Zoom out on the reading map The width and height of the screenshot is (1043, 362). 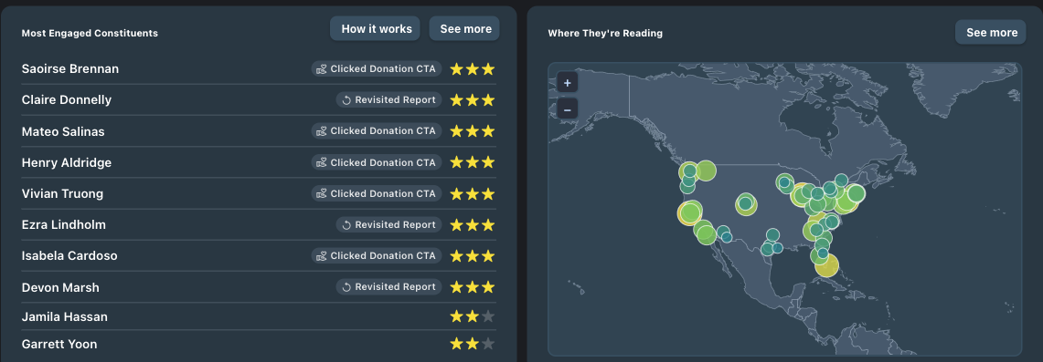(x=568, y=109)
